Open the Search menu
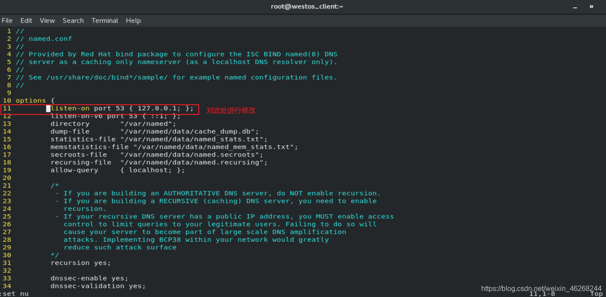 [73, 20]
